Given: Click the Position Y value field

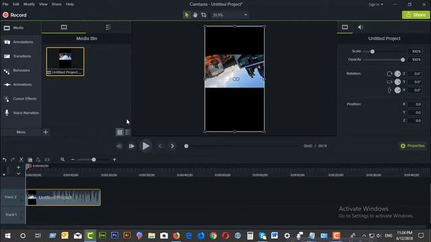Looking at the screenshot, I should click(415, 112).
